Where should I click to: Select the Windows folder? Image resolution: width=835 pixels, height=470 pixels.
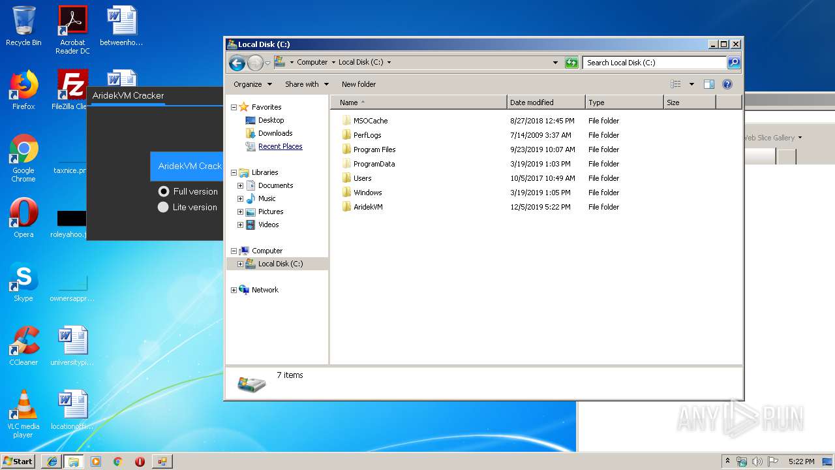click(367, 193)
